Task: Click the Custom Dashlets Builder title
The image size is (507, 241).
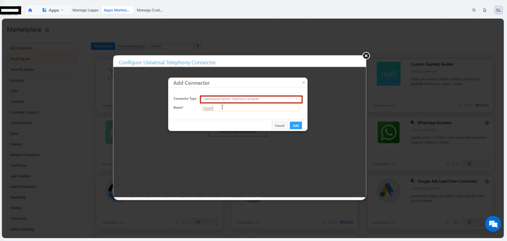Action: [x=432, y=64]
